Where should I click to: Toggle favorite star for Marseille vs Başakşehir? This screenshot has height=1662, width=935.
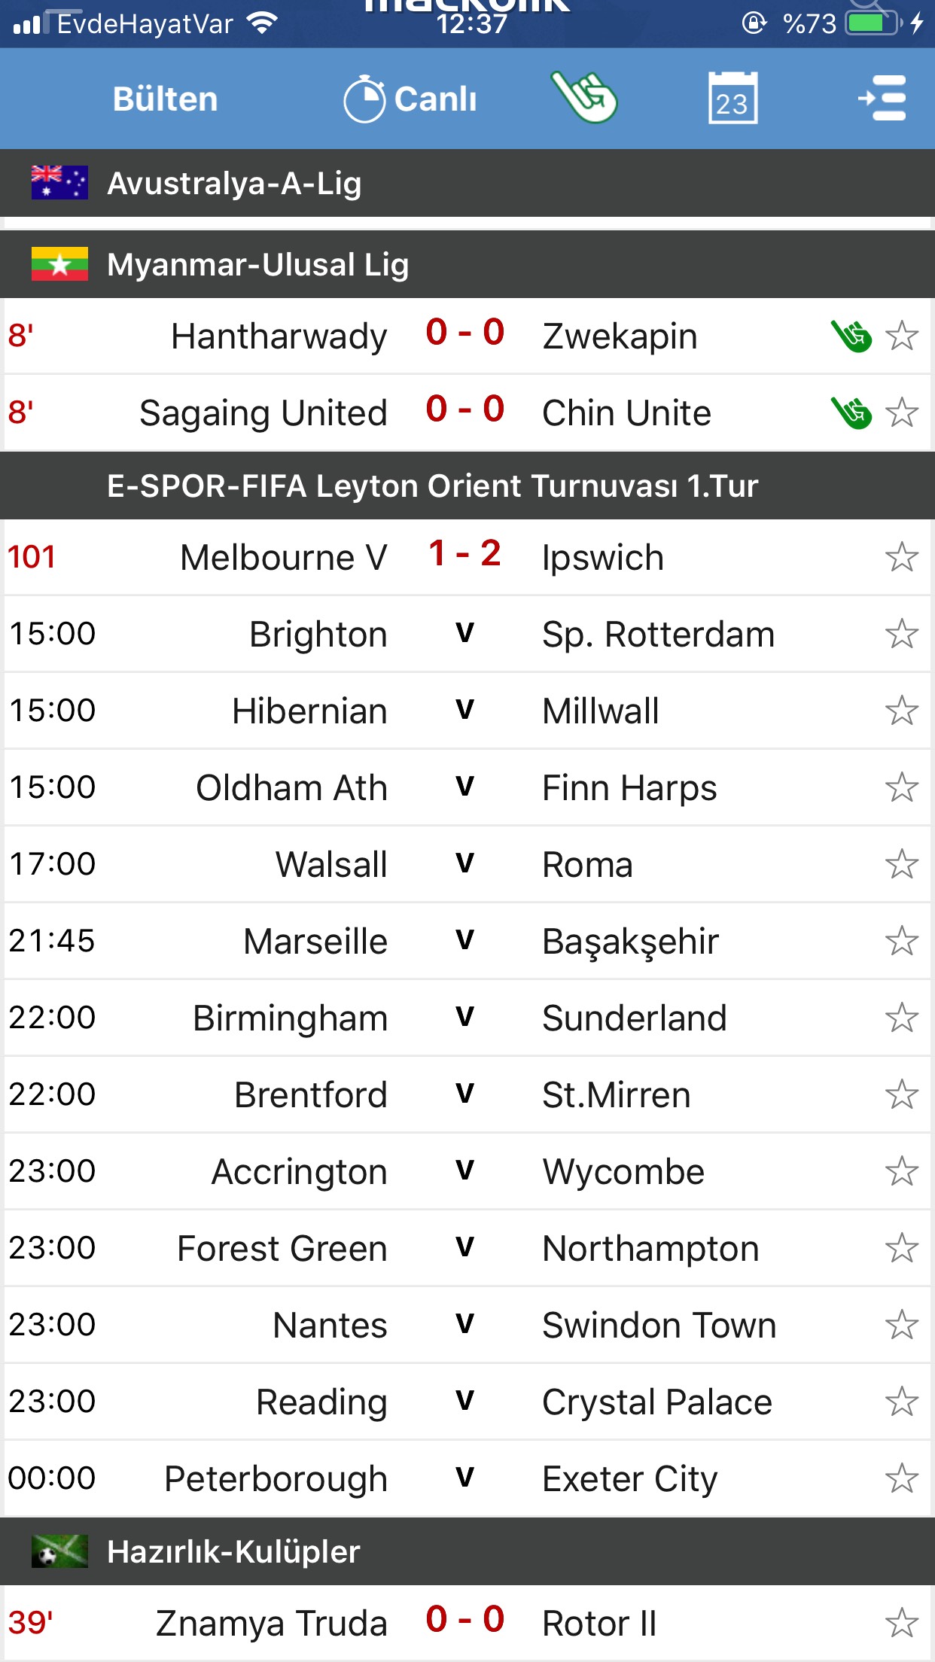tap(902, 941)
